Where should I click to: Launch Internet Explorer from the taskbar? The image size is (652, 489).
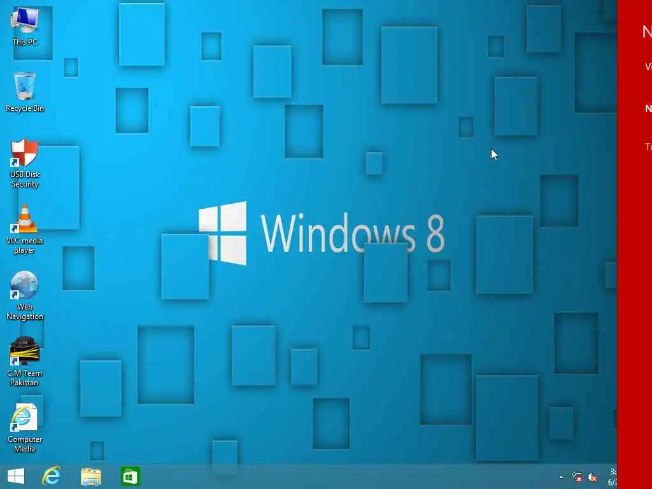[x=52, y=476]
